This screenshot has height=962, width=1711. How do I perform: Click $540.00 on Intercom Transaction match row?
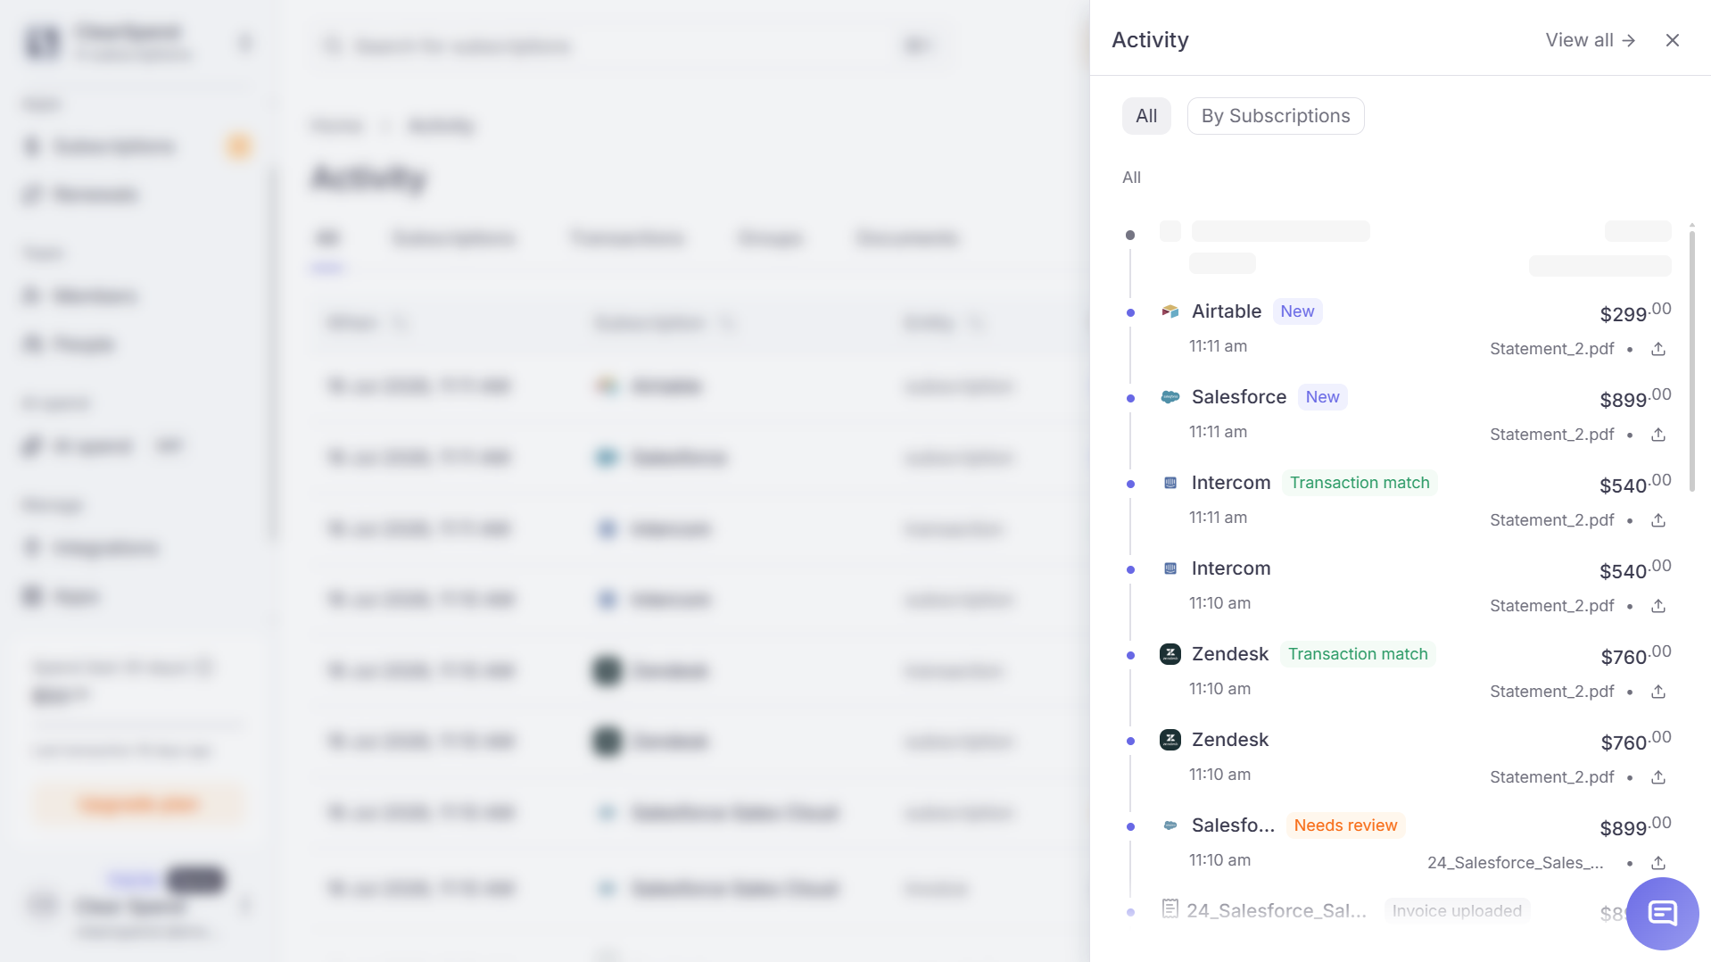[x=1635, y=484]
